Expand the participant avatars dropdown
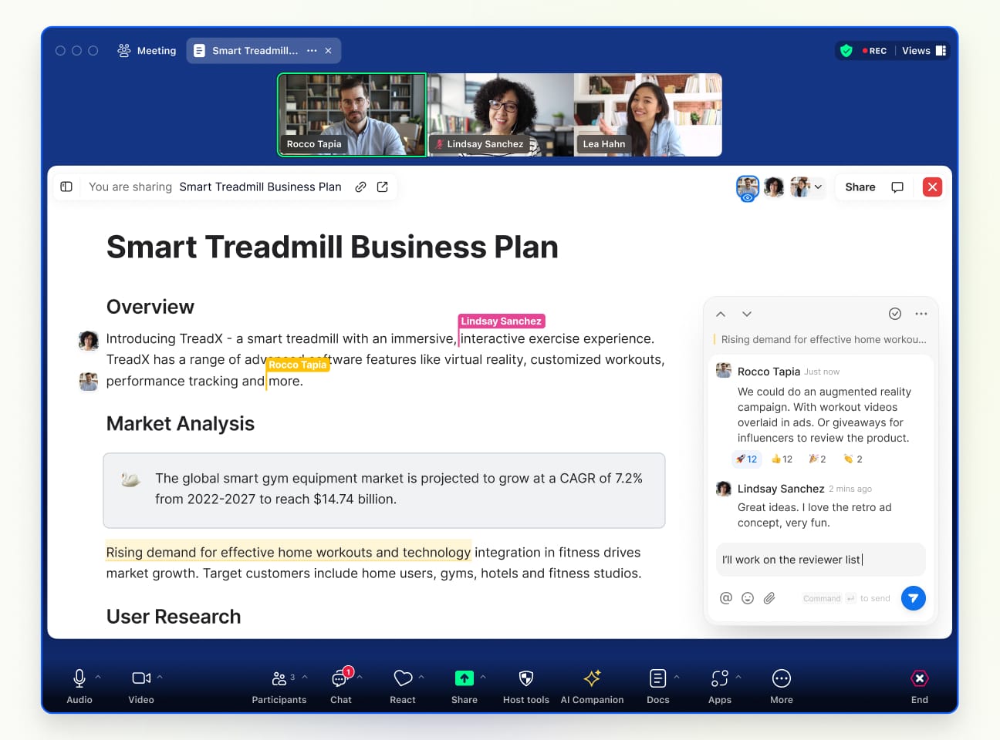The height and width of the screenshot is (740, 1000). tap(819, 187)
